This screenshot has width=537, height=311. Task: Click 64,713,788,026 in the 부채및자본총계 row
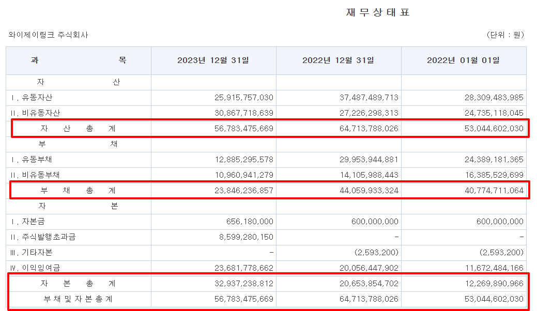pyautogui.click(x=369, y=299)
